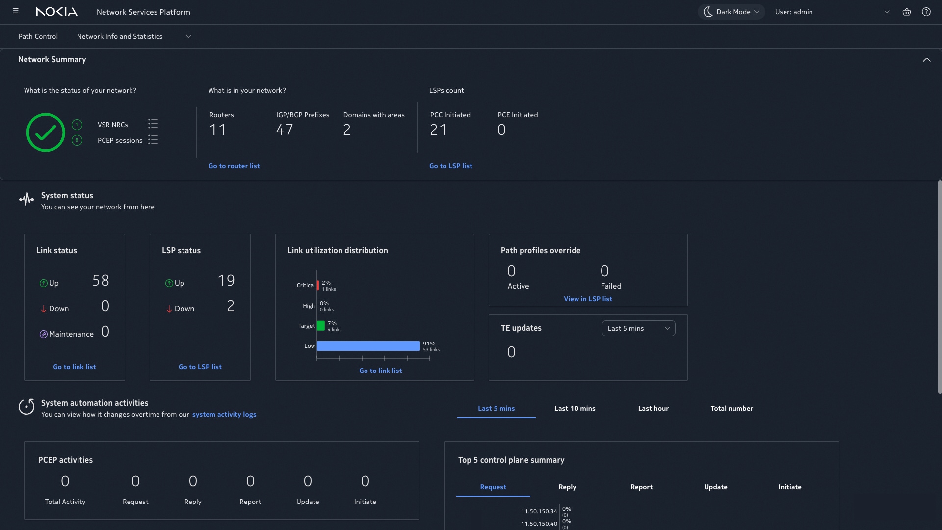Image resolution: width=942 pixels, height=530 pixels.
Task: Open VSR NRCs list icon
Action: point(153,124)
